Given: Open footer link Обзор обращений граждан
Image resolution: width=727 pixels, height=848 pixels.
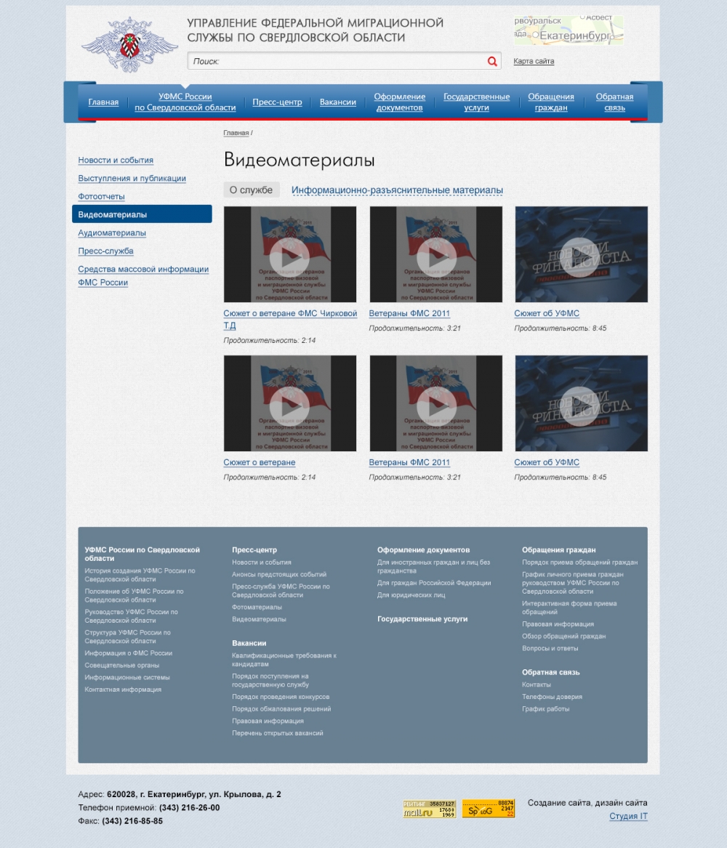Looking at the screenshot, I should (x=563, y=636).
